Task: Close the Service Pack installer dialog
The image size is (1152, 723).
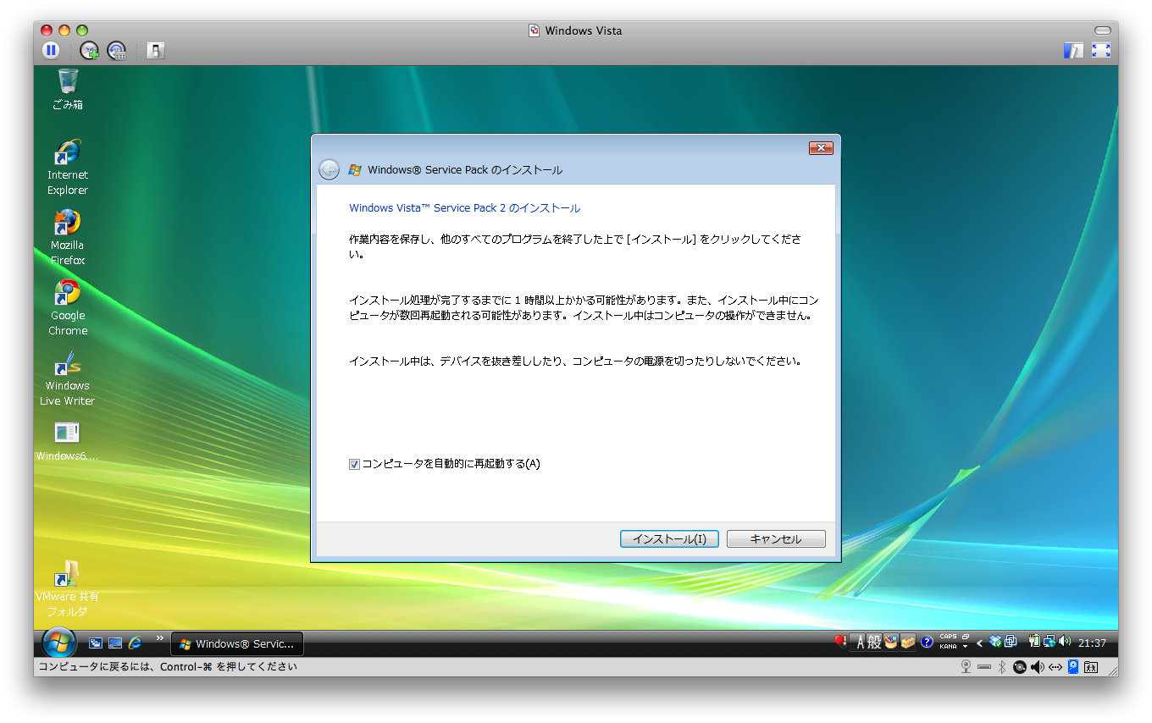Action: (821, 148)
